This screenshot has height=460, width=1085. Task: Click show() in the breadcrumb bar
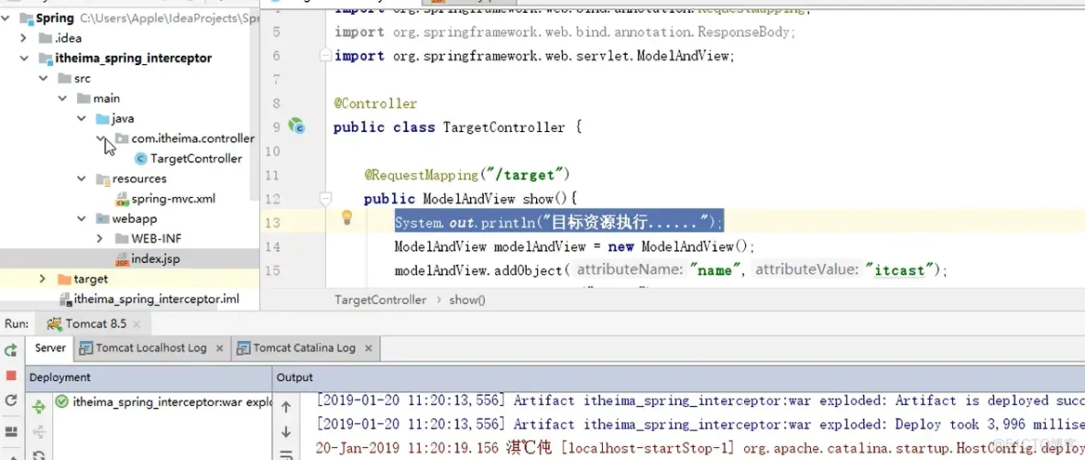pos(467,301)
